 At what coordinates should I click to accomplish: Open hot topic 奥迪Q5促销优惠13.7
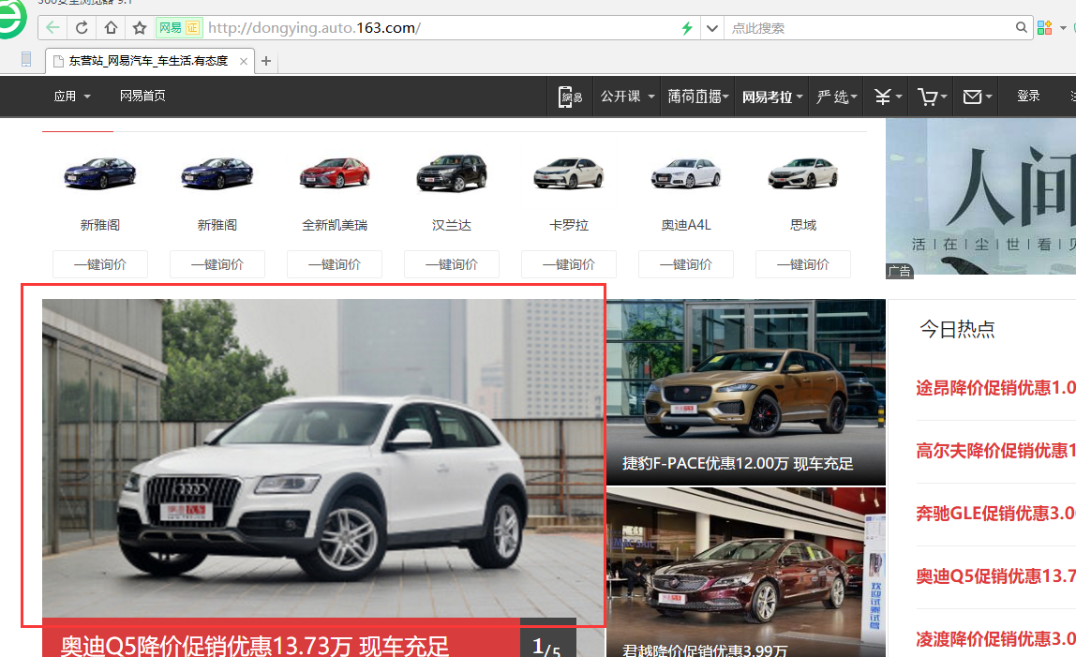(995, 576)
